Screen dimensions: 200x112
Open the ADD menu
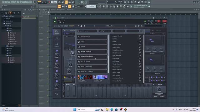point(9,2)
